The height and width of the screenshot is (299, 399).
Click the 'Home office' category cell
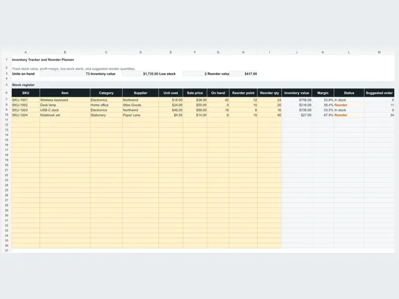pos(106,105)
